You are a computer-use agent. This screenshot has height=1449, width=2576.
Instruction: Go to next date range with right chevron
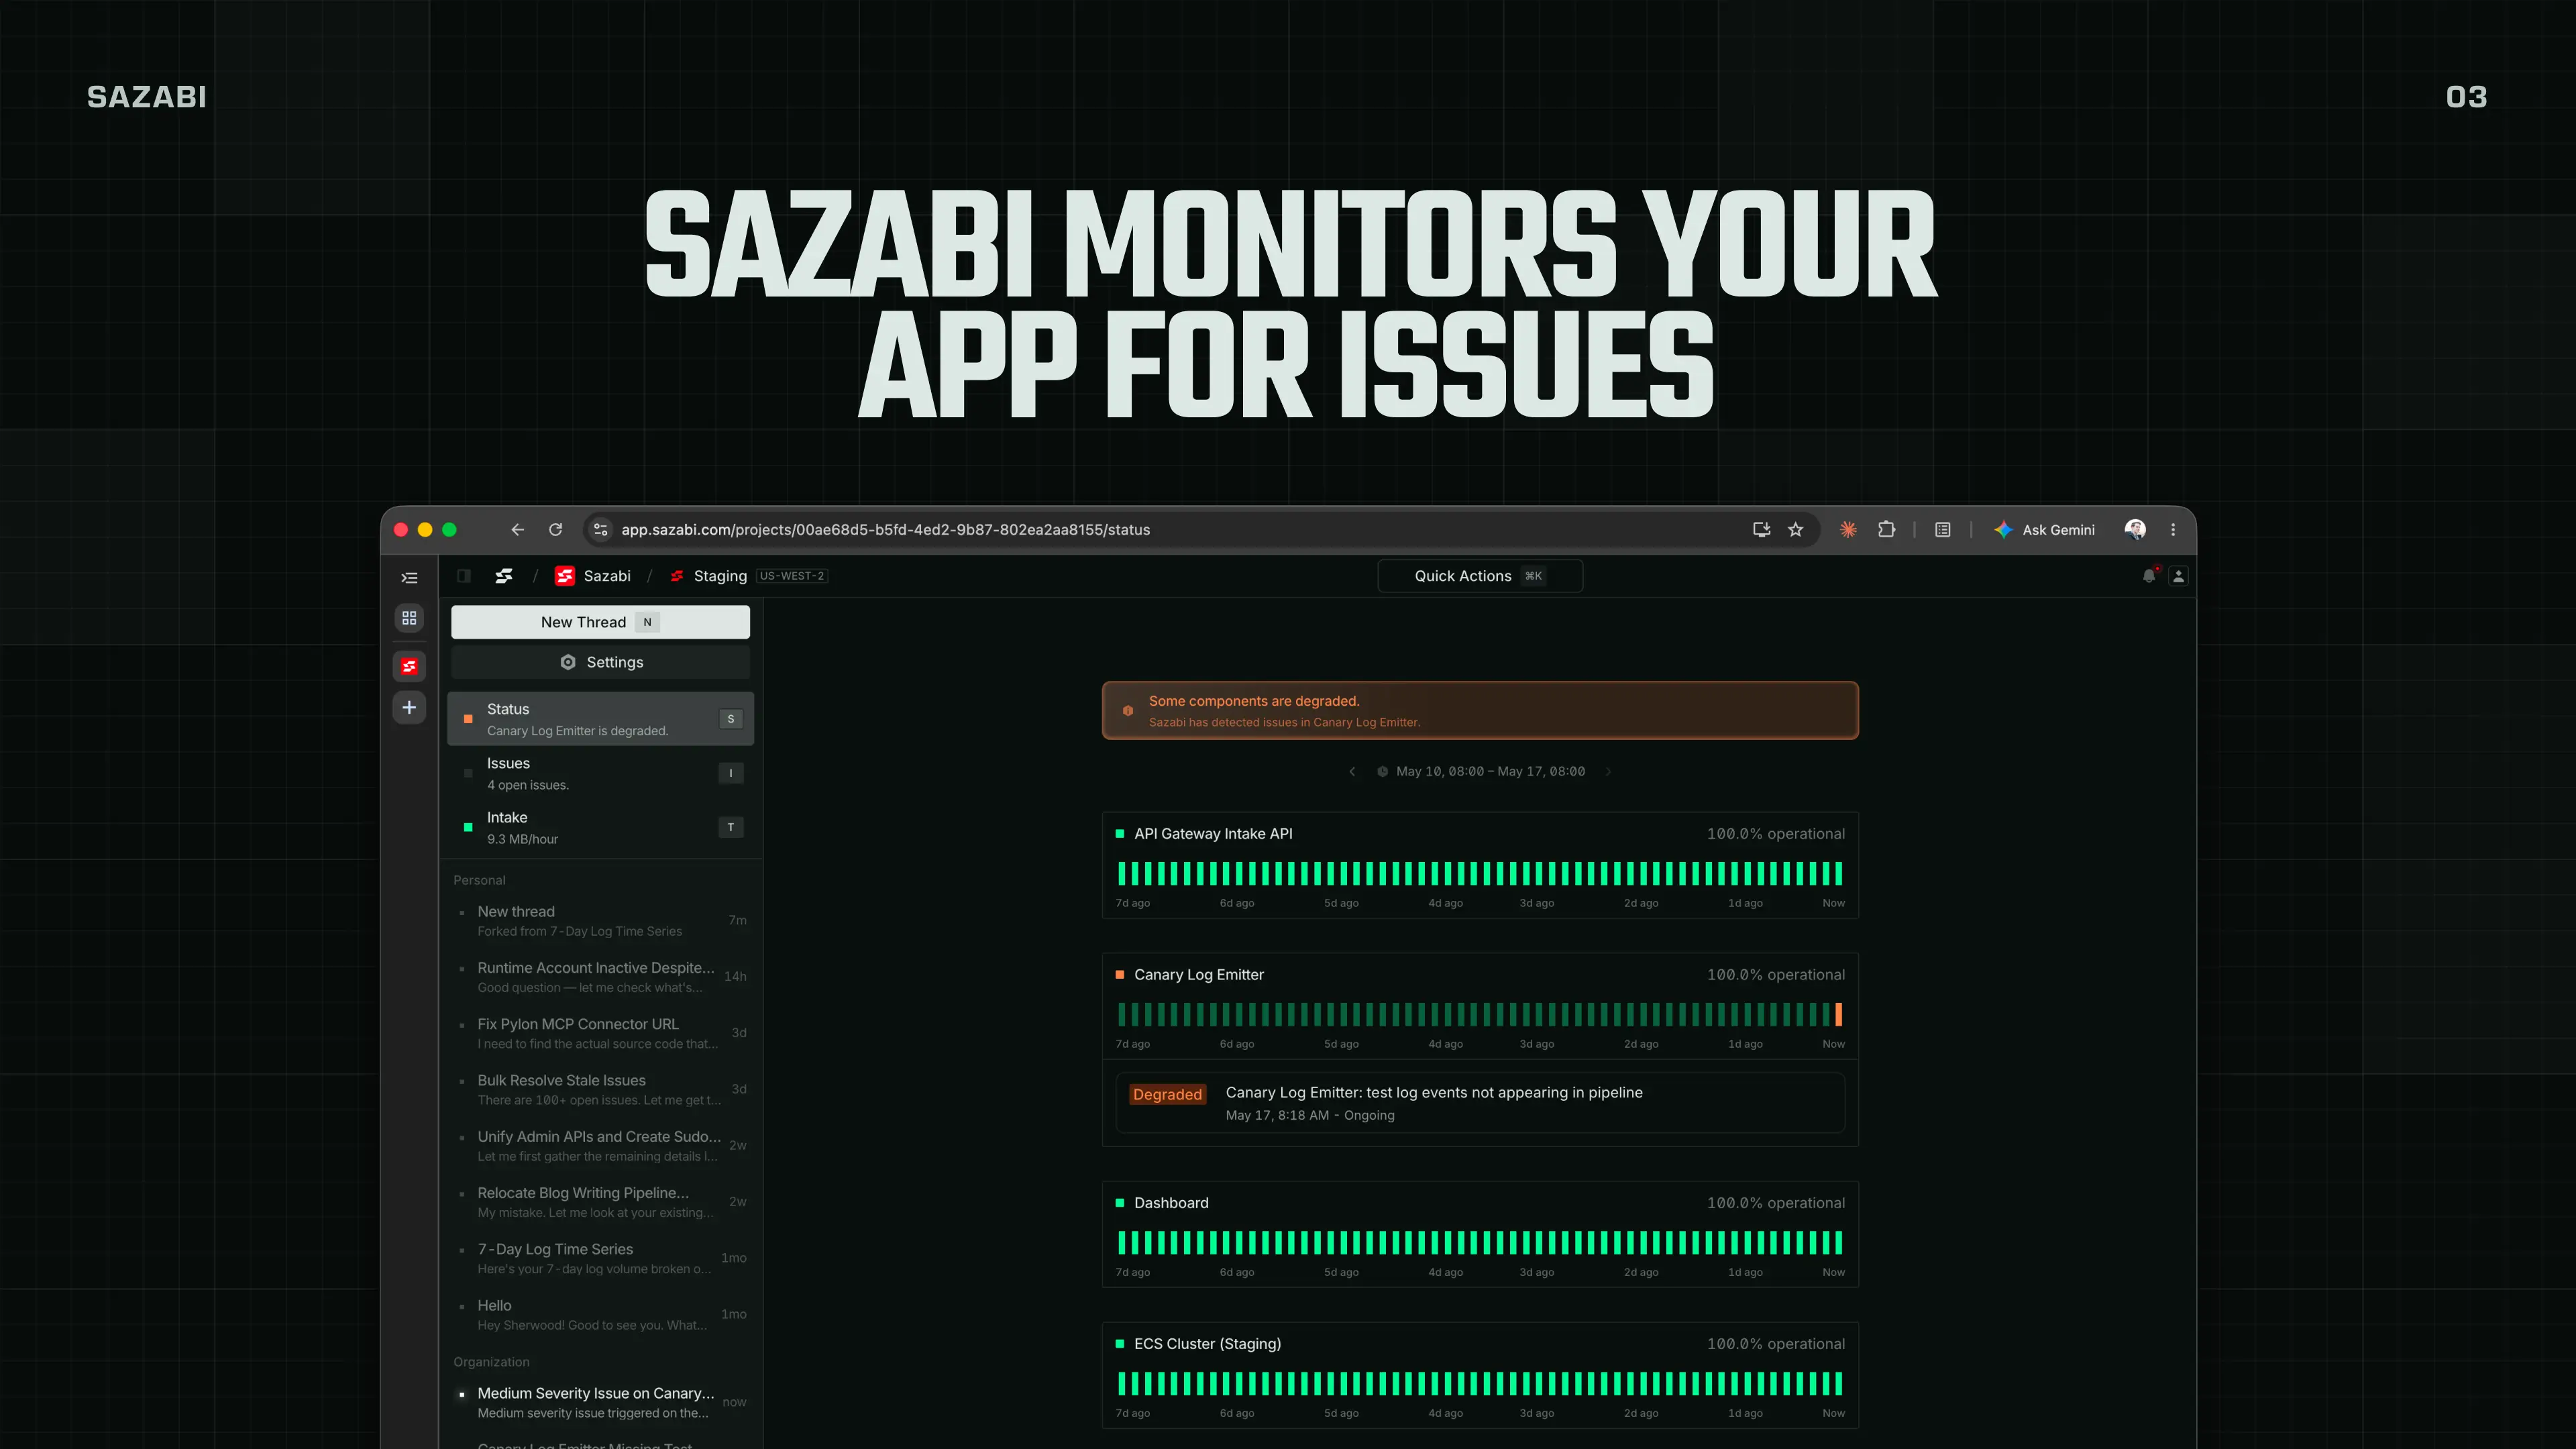click(1608, 771)
